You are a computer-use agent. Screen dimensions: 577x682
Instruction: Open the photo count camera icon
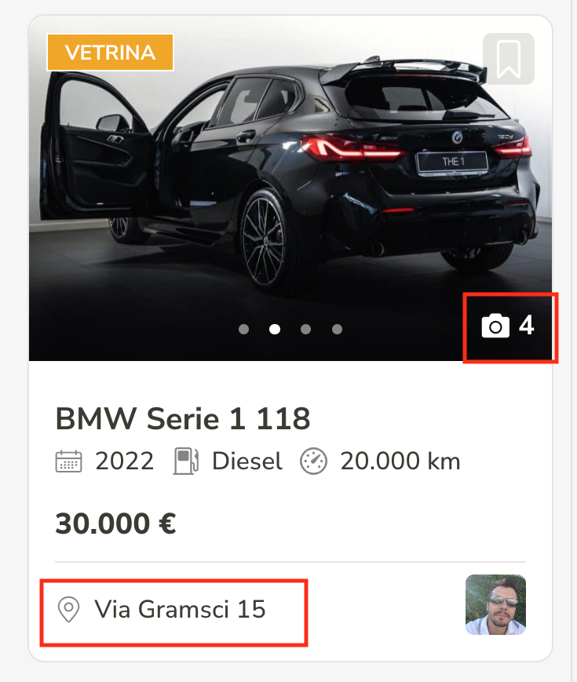pyautogui.click(x=495, y=326)
